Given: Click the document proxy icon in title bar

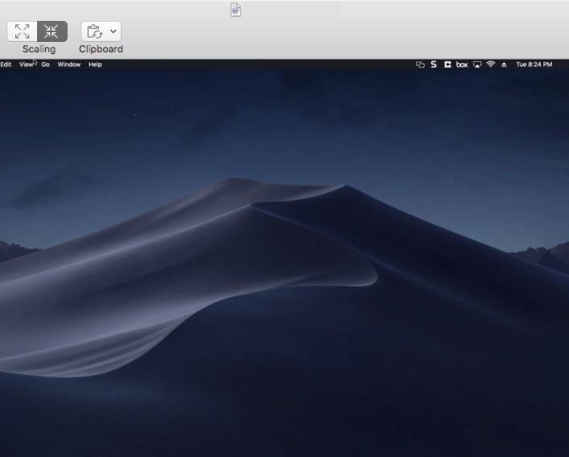Looking at the screenshot, I should (x=236, y=10).
